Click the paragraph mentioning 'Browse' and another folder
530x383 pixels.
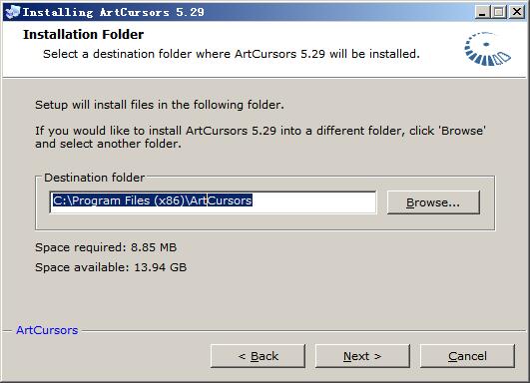[261, 137]
